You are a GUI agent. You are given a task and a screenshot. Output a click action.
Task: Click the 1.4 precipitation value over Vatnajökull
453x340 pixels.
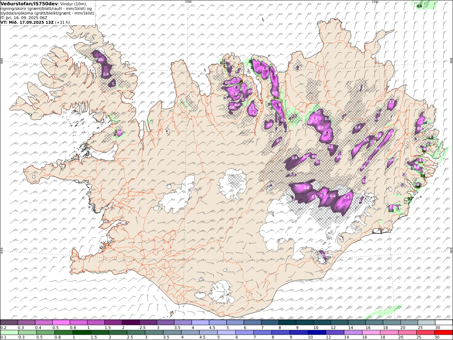pyautogui.click(x=347, y=197)
